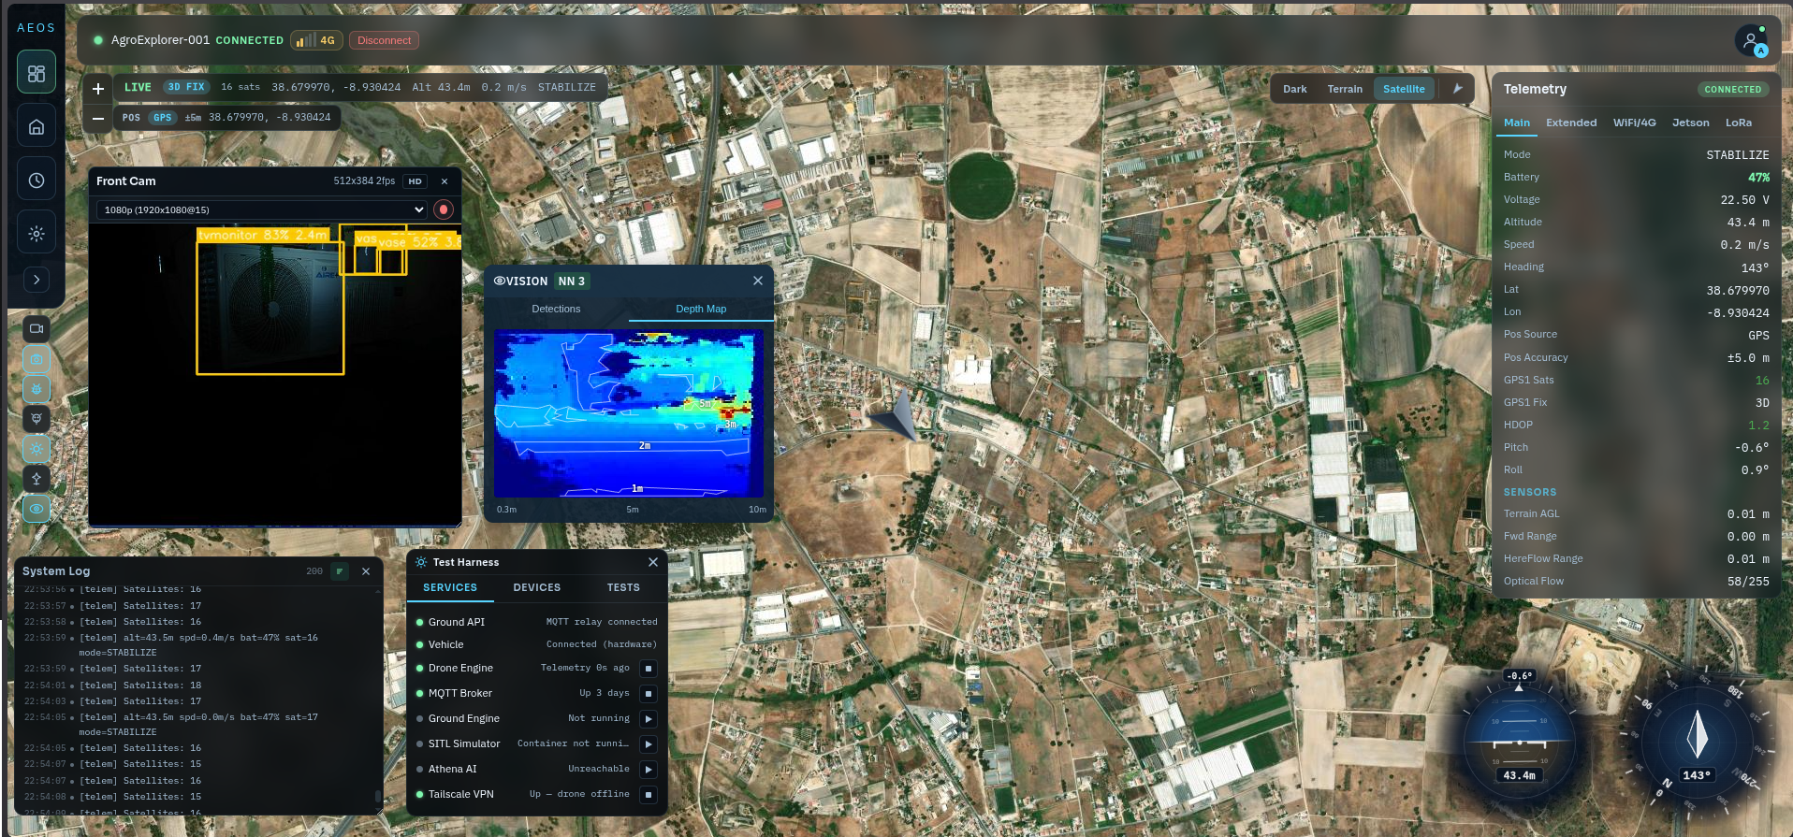Start the Ground Engine service
Image resolution: width=1793 pixels, height=837 pixels.
pyautogui.click(x=649, y=719)
